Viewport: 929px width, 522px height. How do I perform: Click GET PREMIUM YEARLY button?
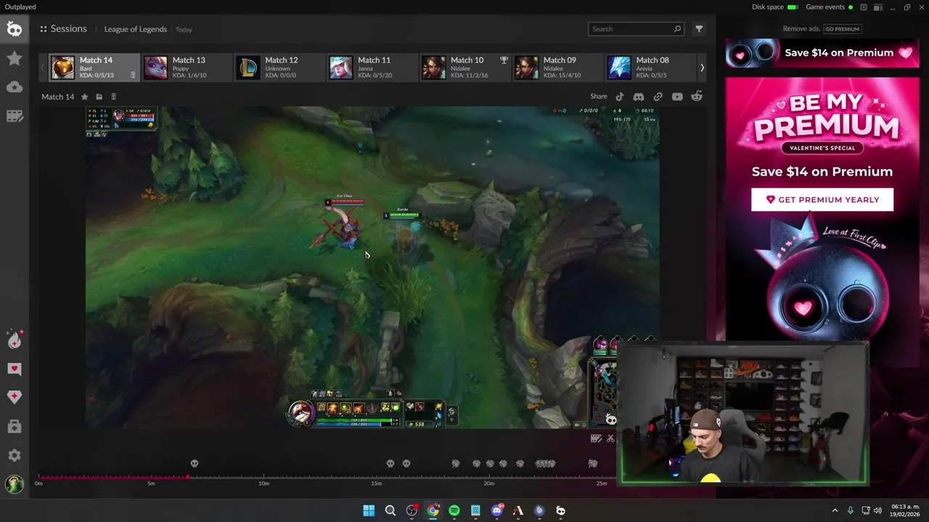pos(822,199)
